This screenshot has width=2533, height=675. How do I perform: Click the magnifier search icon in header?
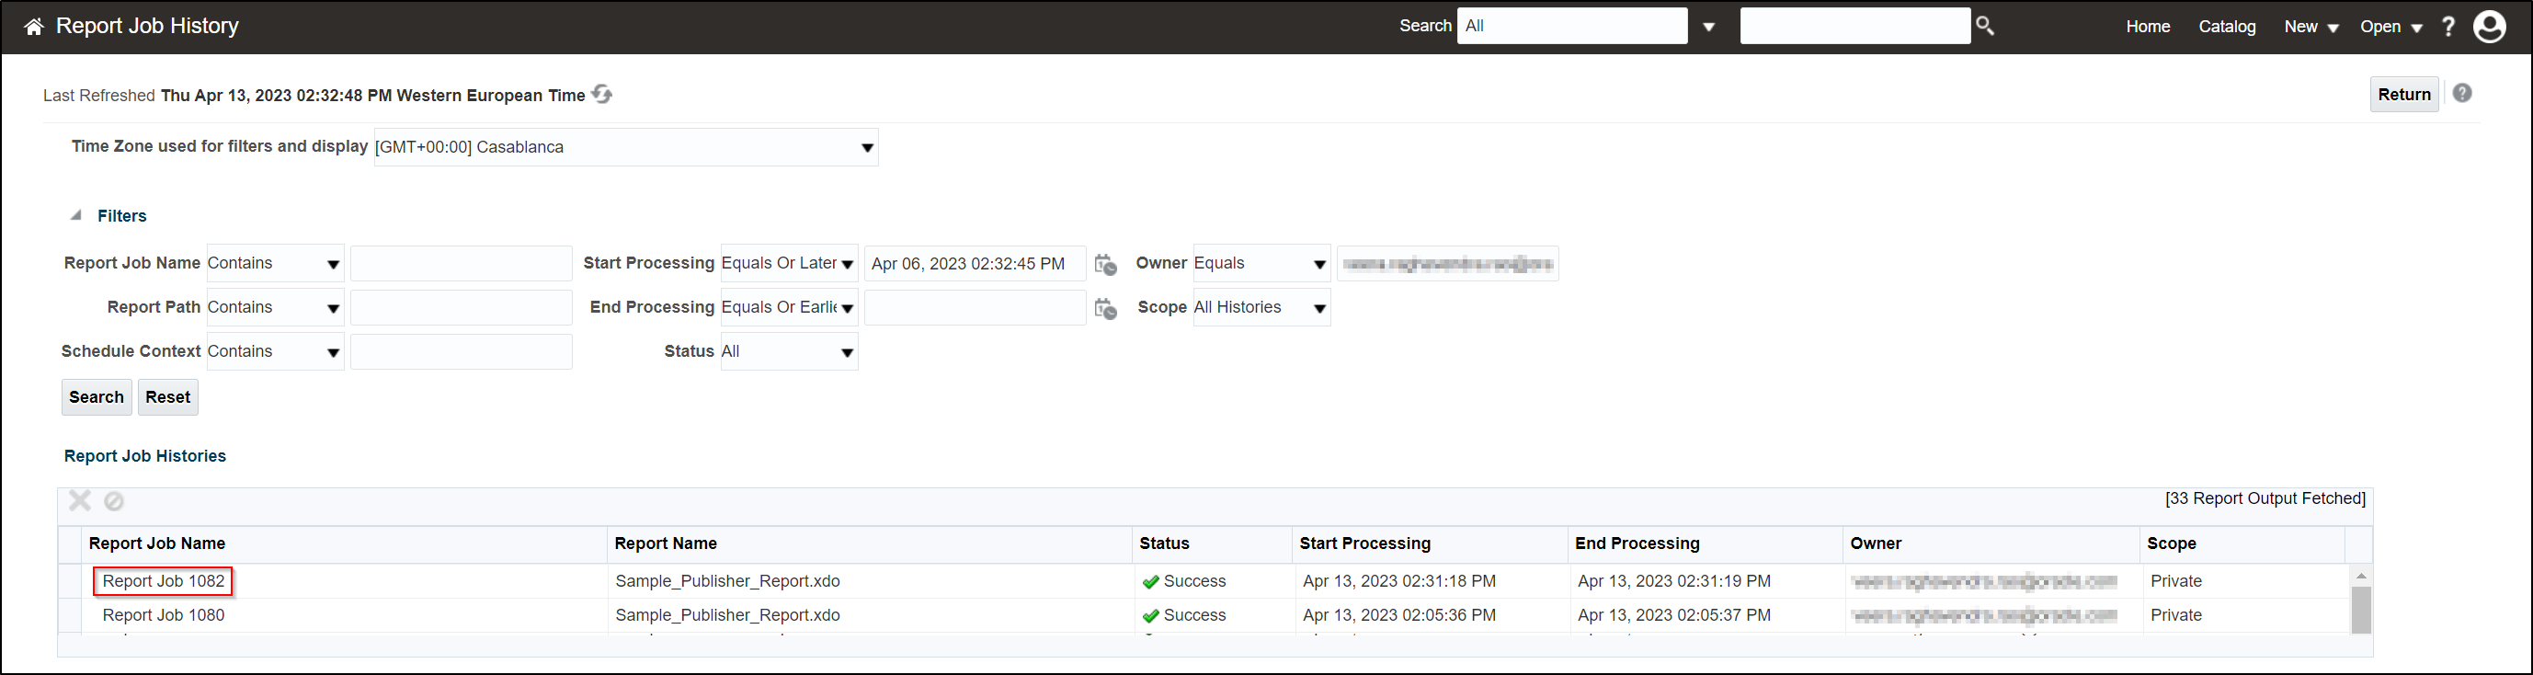1985,26
